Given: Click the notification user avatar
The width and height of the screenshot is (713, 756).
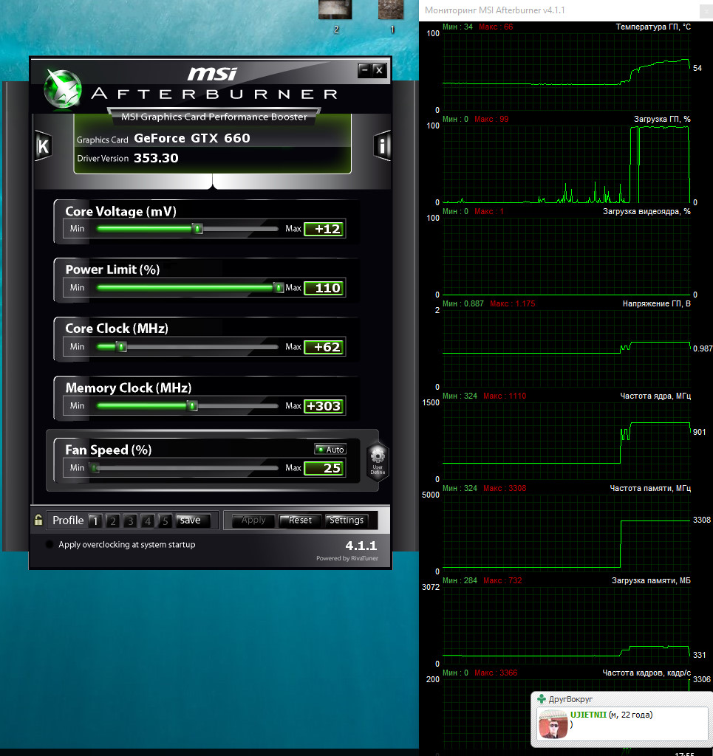Looking at the screenshot, I should point(553,724).
